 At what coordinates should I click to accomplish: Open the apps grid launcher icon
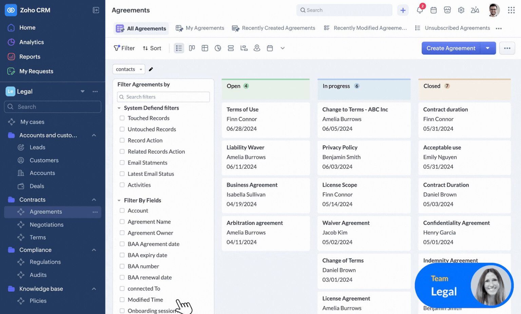pyautogui.click(x=511, y=10)
